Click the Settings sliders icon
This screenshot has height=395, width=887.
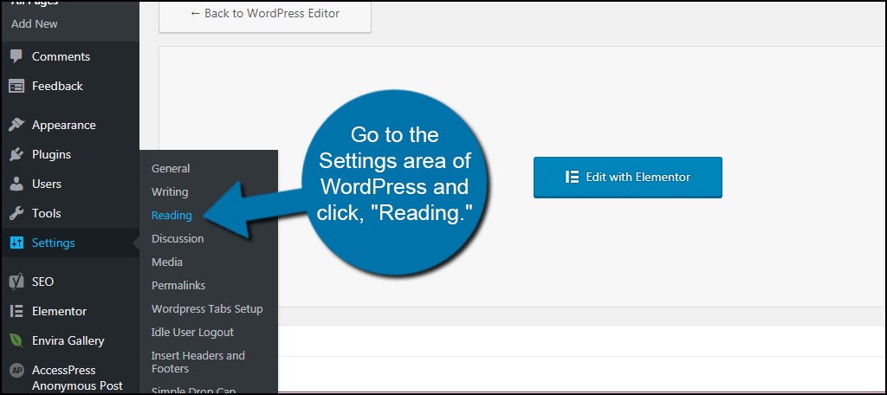coord(16,243)
